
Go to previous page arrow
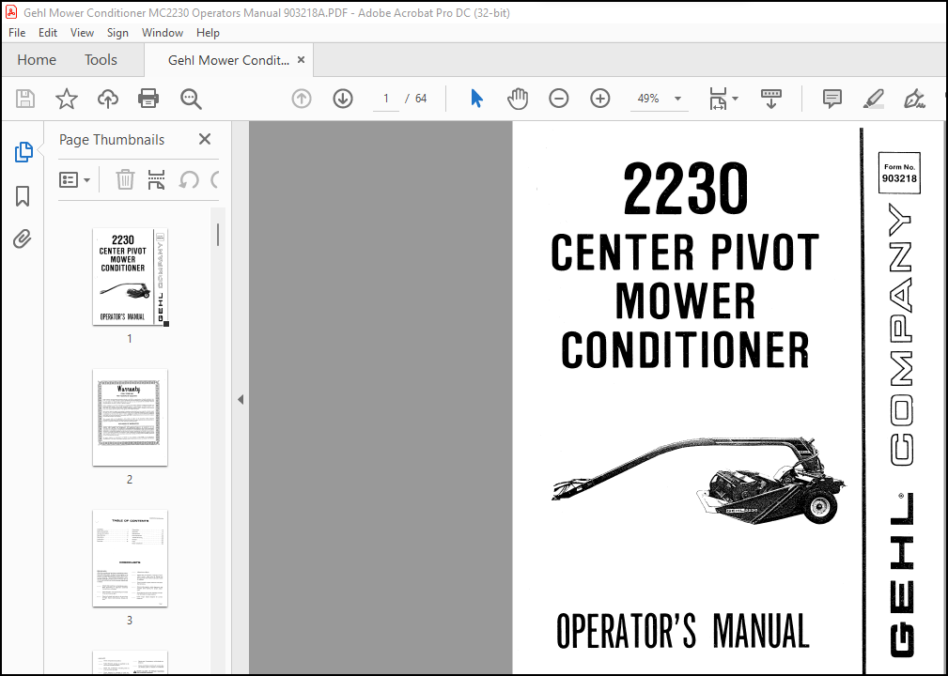click(302, 98)
